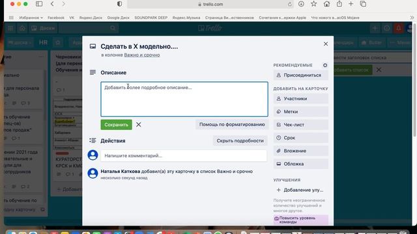Click the Описание section icon
Screen dimensions: 417x234
click(93, 72)
